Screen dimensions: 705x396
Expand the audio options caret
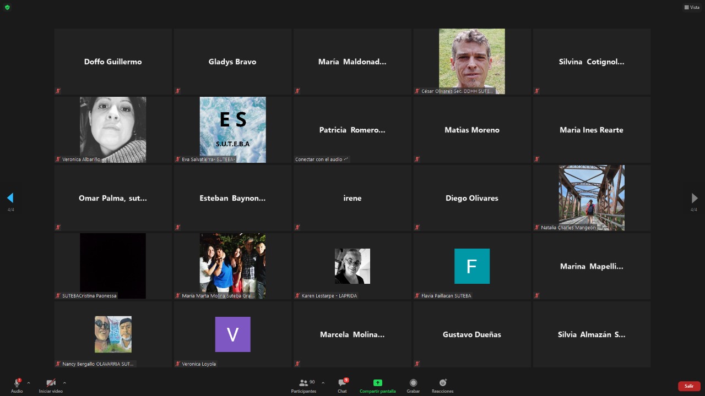[29, 383]
